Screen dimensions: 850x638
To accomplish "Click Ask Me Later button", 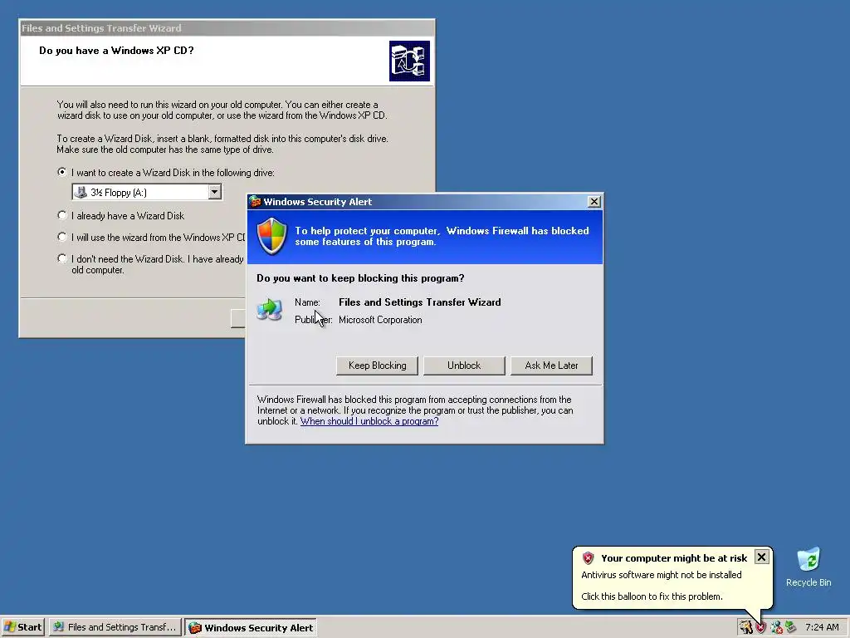I will [x=551, y=366].
